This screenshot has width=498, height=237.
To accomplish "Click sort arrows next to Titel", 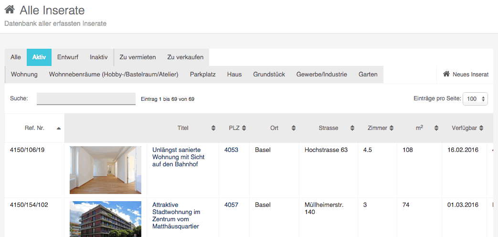I will (x=213, y=128).
